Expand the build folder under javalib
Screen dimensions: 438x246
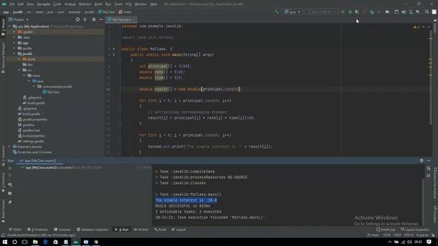(19, 59)
